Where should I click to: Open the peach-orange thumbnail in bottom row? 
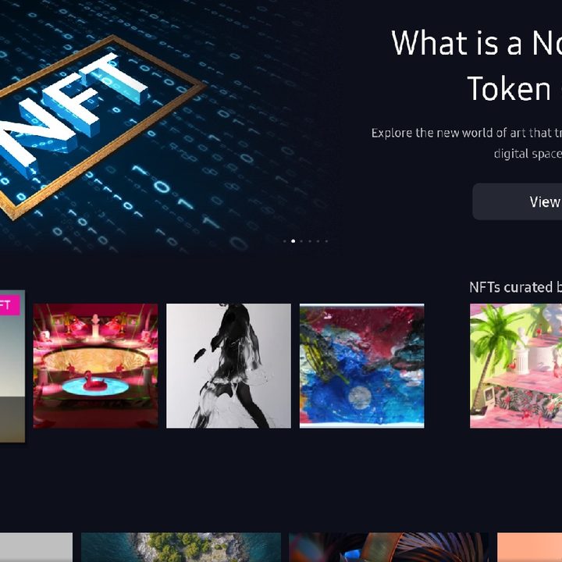pos(529,547)
